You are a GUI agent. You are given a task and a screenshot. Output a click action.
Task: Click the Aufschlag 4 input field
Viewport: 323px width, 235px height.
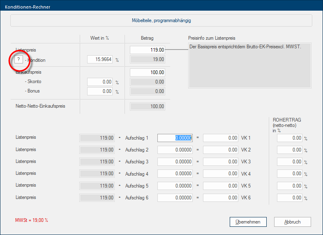click(x=175, y=174)
